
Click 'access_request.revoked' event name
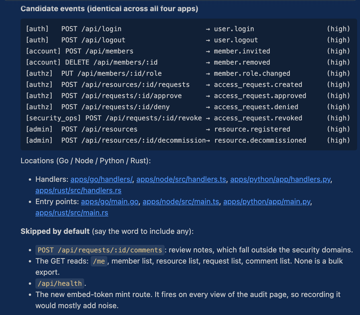[x=258, y=118]
